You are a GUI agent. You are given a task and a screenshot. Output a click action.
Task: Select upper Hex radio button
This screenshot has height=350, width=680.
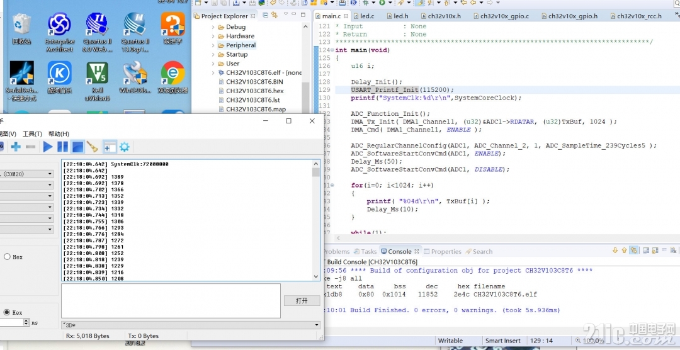point(7,257)
